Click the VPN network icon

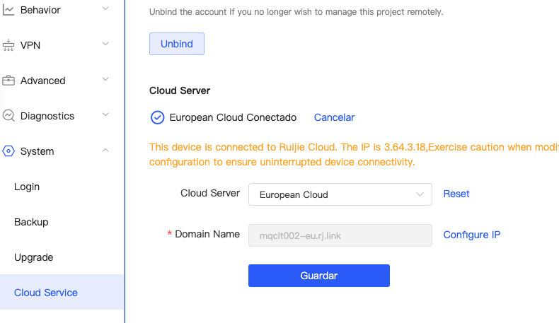click(8, 45)
